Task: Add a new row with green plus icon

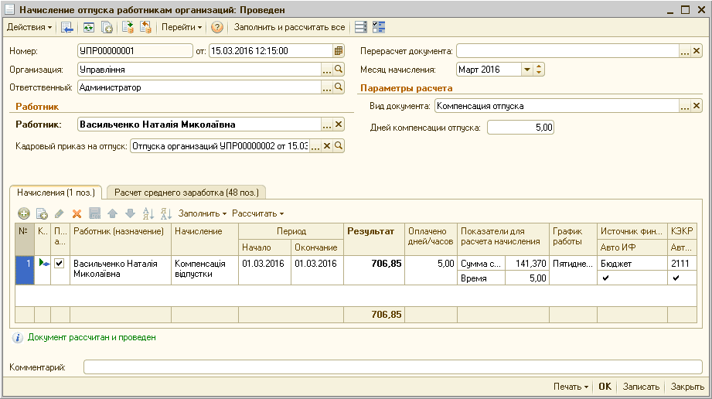Action: [x=24, y=213]
